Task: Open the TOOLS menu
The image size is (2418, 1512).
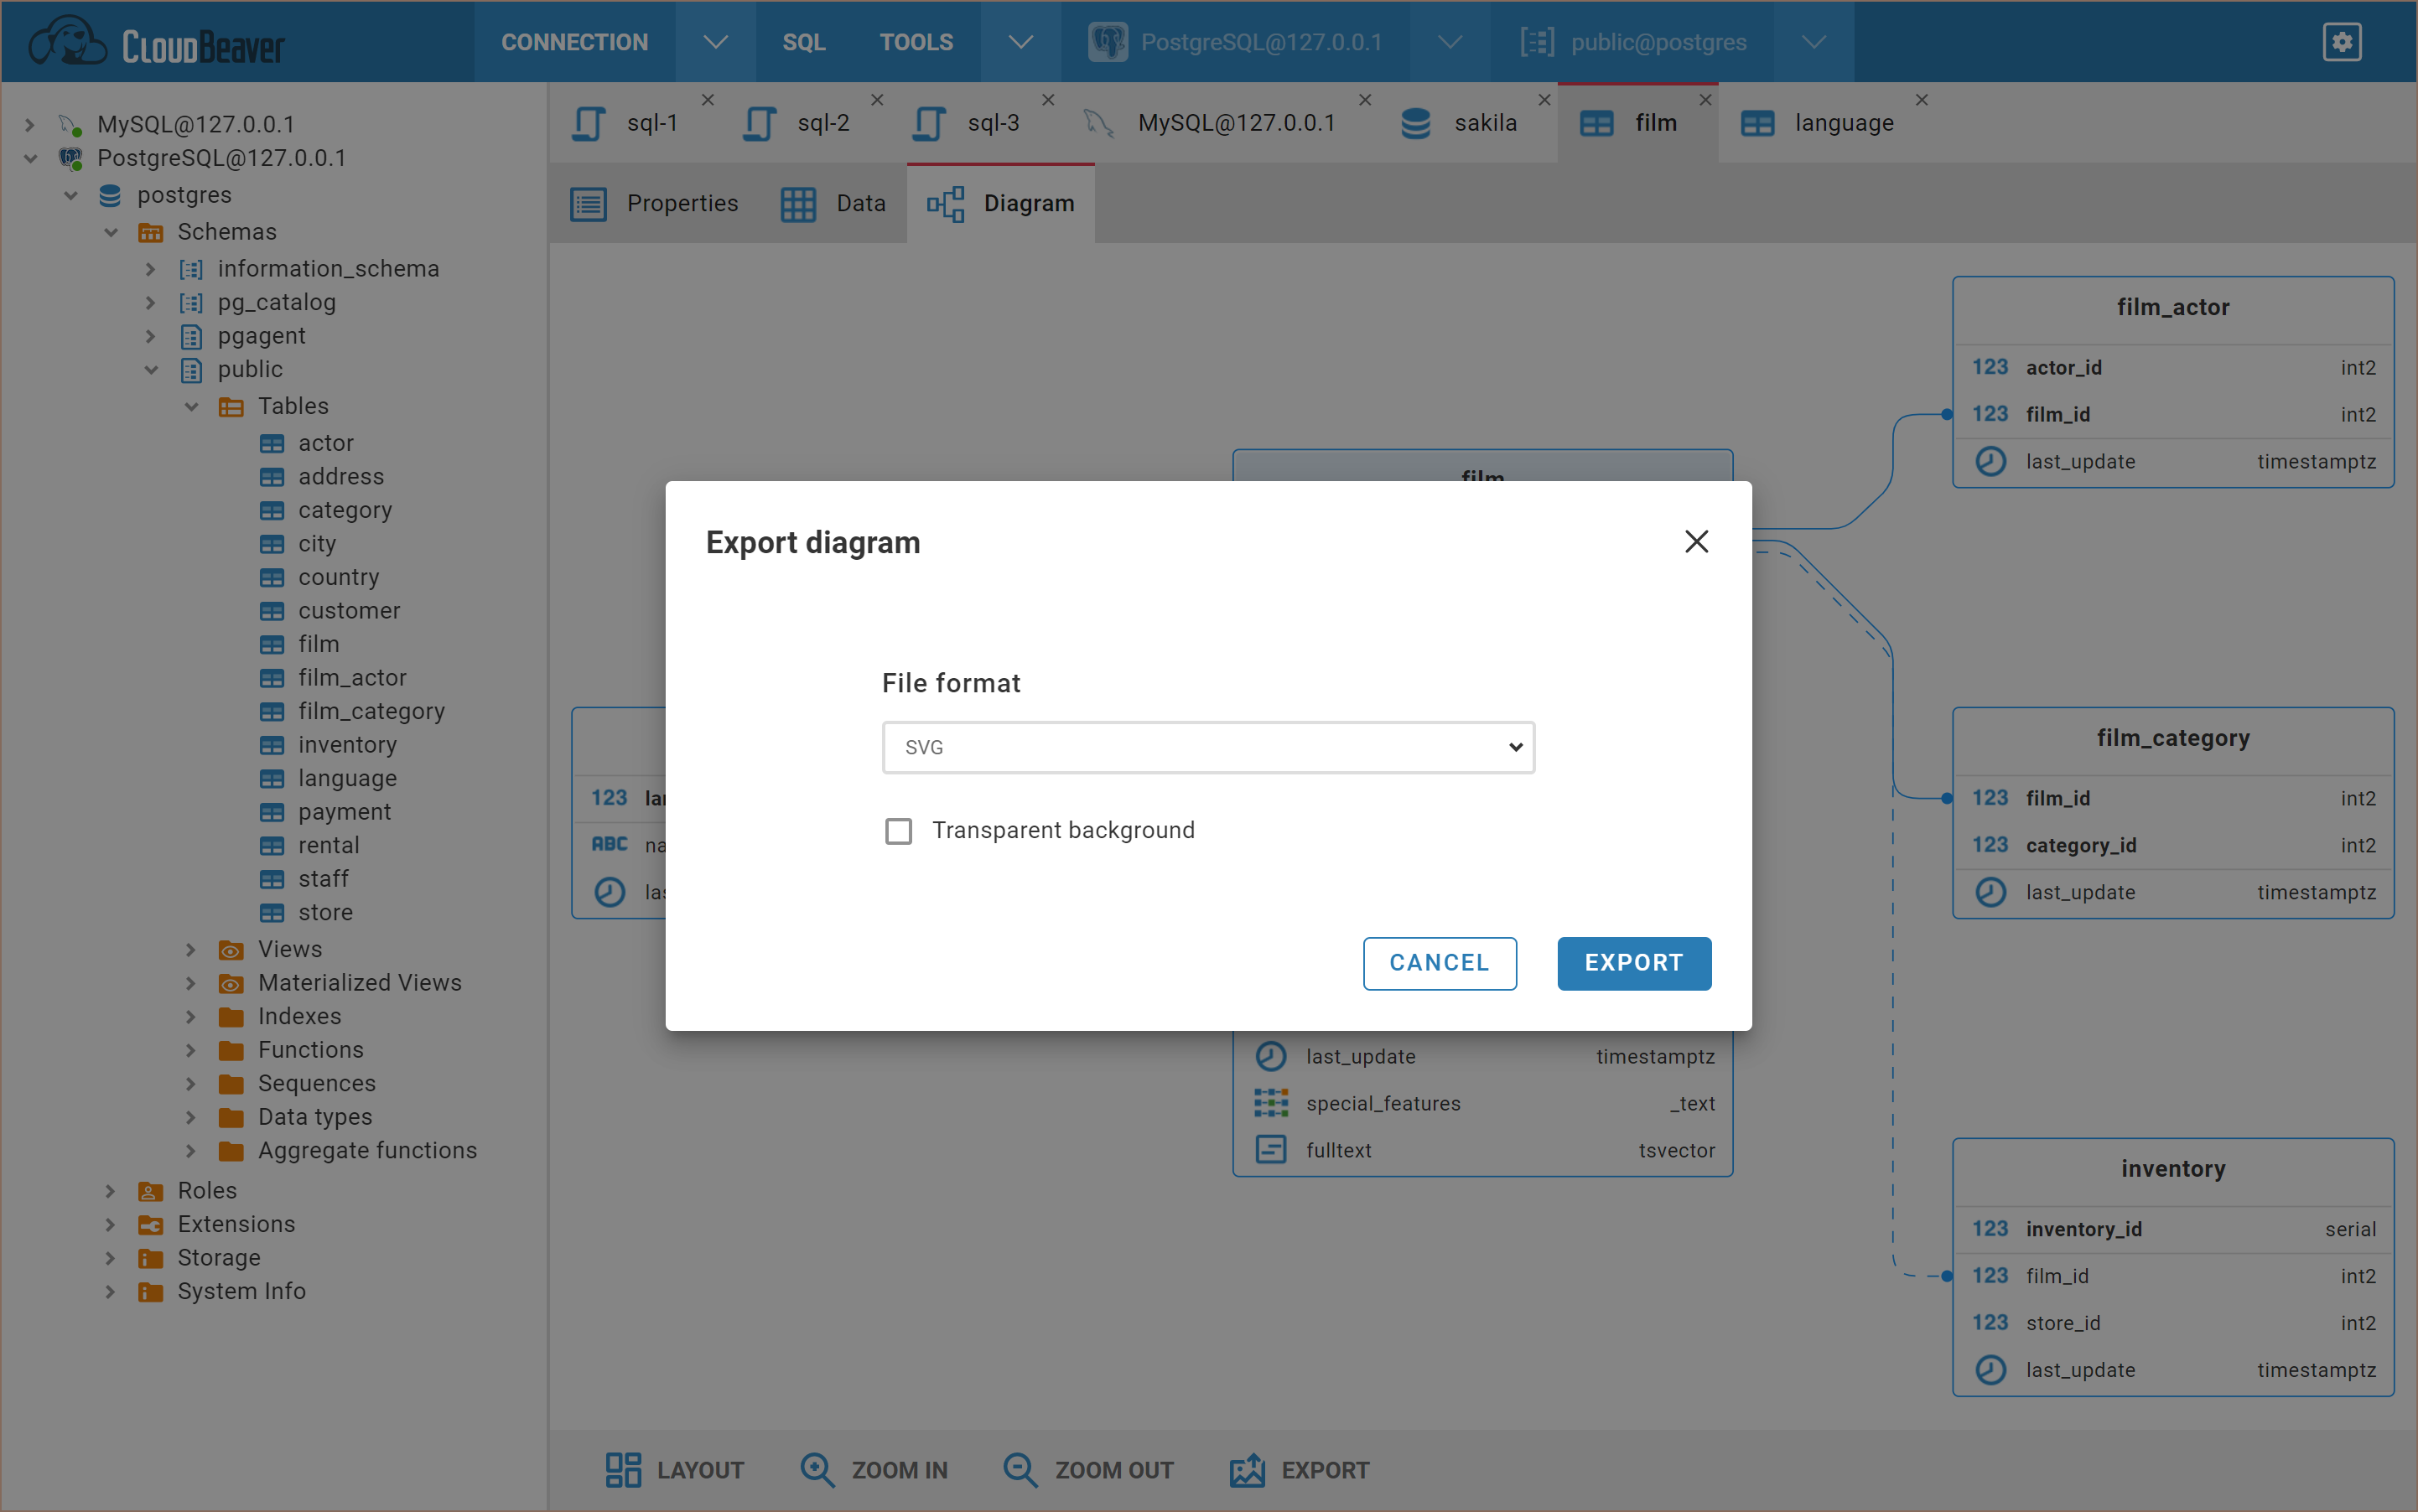Action: pyautogui.click(x=916, y=41)
